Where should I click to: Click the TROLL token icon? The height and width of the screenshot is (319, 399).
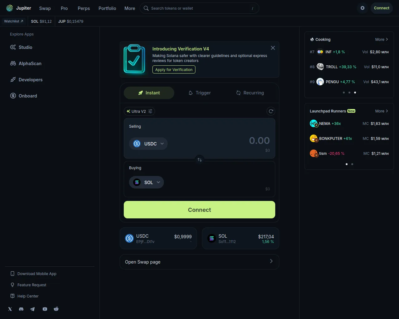click(320, 67)
